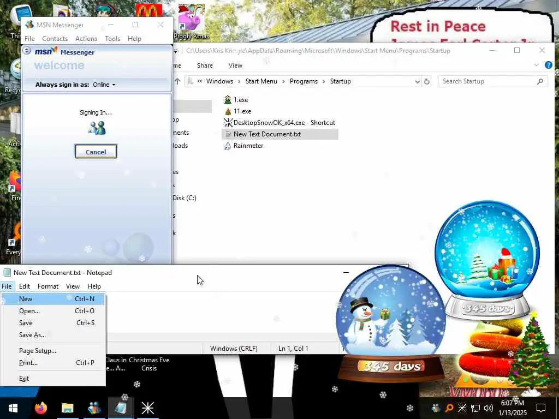This screenshot has width=559, height=419.
Task: Refresh the Startup folder view
Action: pos(427,81)
